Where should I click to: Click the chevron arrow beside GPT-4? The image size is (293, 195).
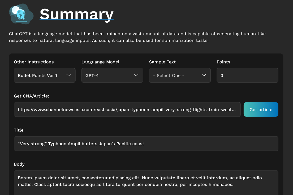[136, 75]
